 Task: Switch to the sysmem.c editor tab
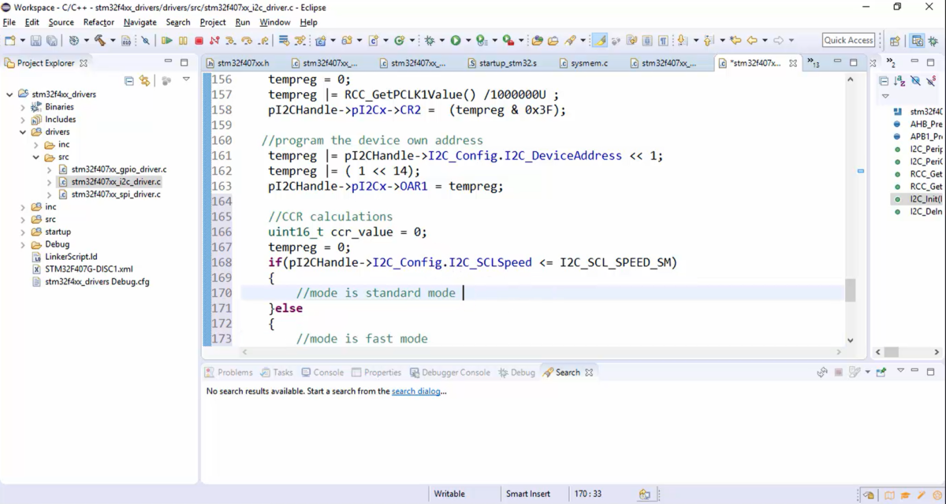coord(583,63)
